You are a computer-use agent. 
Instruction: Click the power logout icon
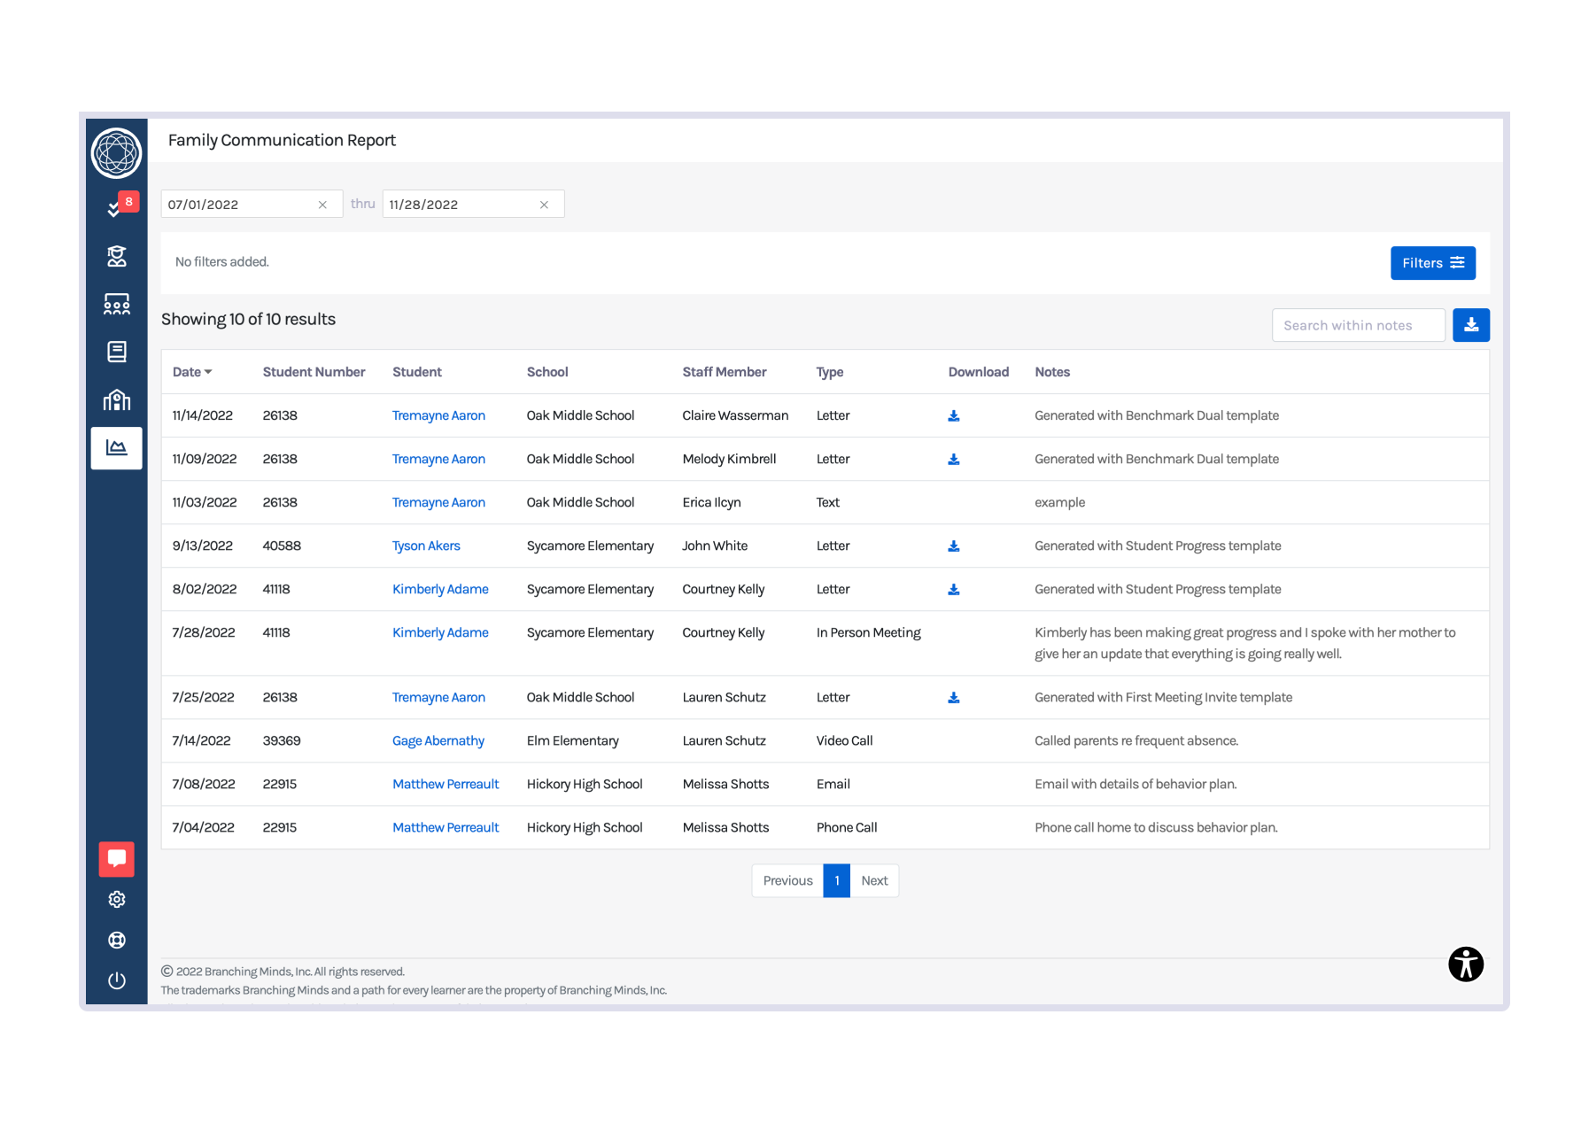(x=117, y=980)
